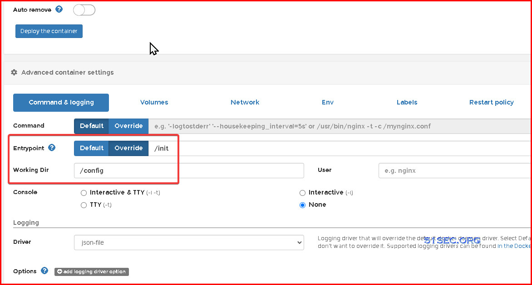Screen dimensions: 532x285
Task: Switch to the Env tab
Action: [328, 102]
